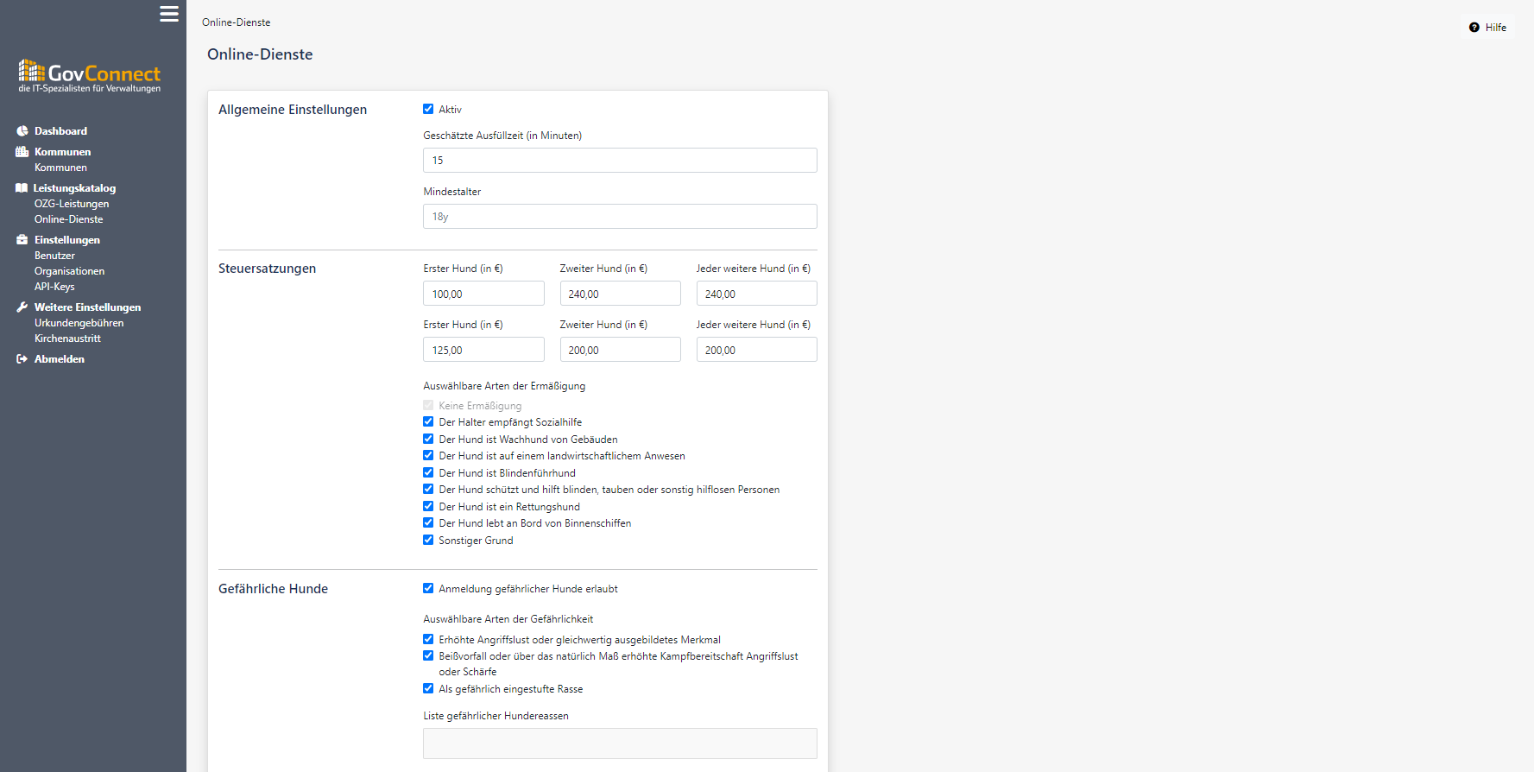
Task: Click the Weitere Einstellungen wrench icon
Action: tap(22, 307)
